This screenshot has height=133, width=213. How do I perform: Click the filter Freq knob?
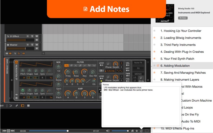(x=68, y=72)
